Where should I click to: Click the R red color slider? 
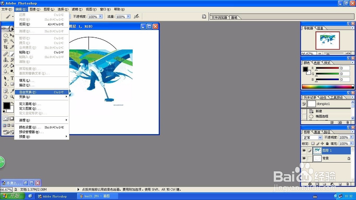[x=328, y=68]
